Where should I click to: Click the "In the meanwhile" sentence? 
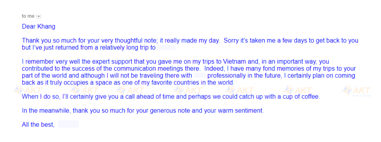143,111
